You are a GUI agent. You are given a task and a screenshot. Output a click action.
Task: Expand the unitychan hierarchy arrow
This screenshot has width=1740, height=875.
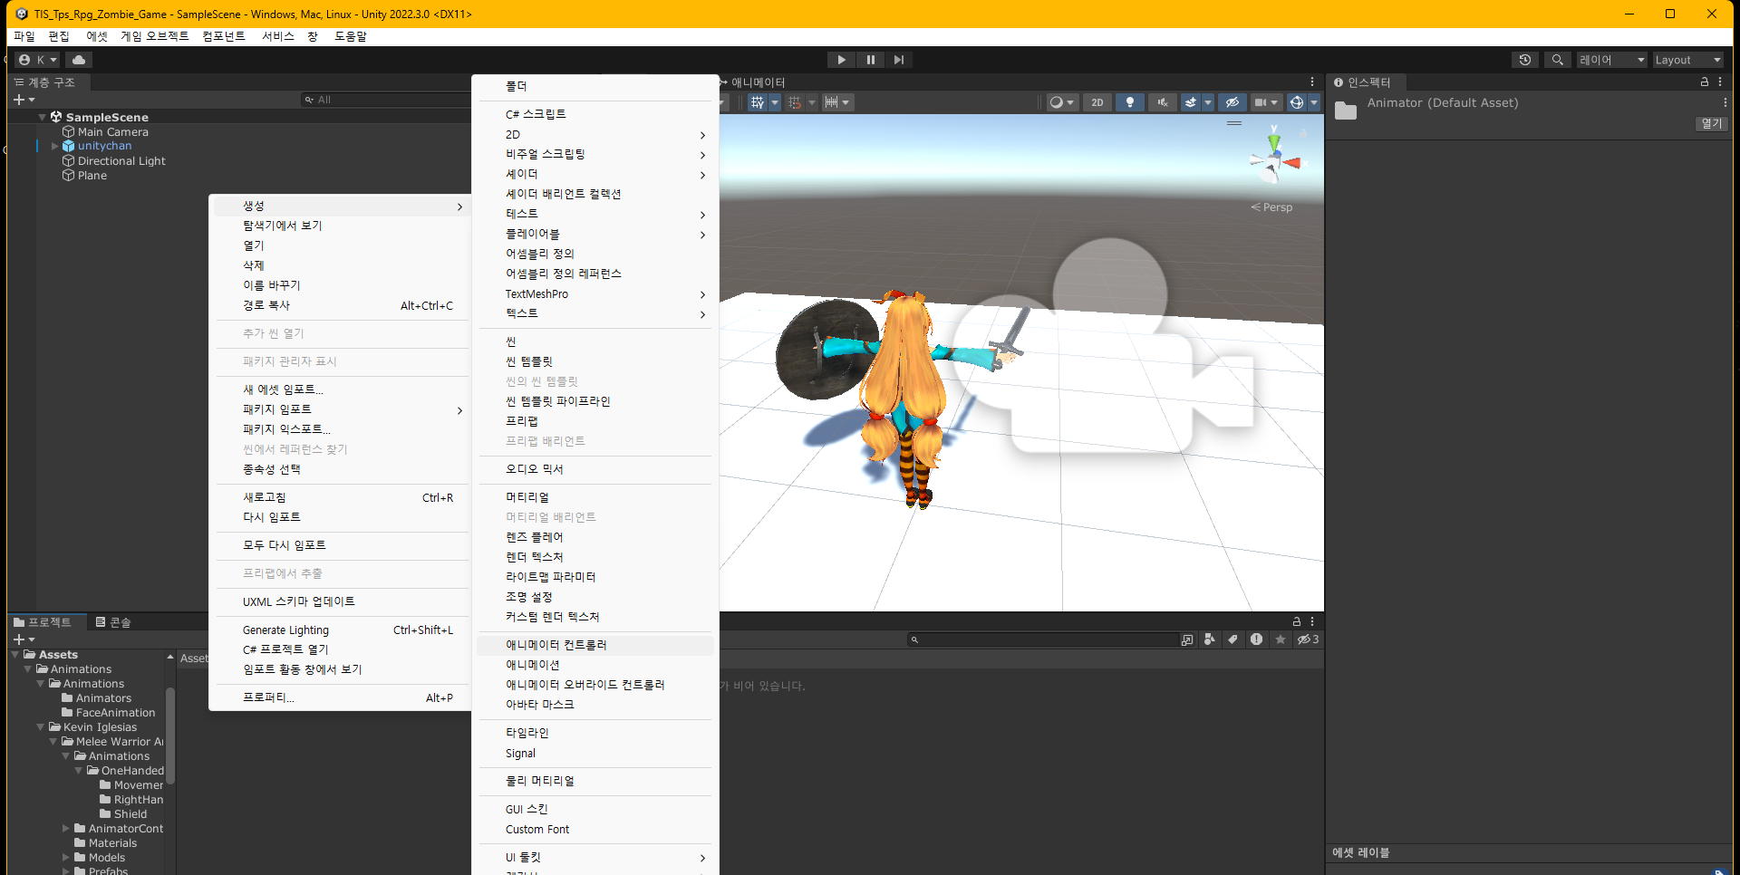54,146
